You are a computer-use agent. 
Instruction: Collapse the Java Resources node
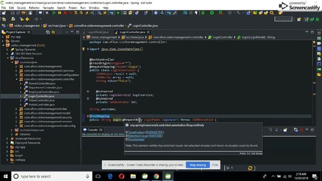coord(8,58)
